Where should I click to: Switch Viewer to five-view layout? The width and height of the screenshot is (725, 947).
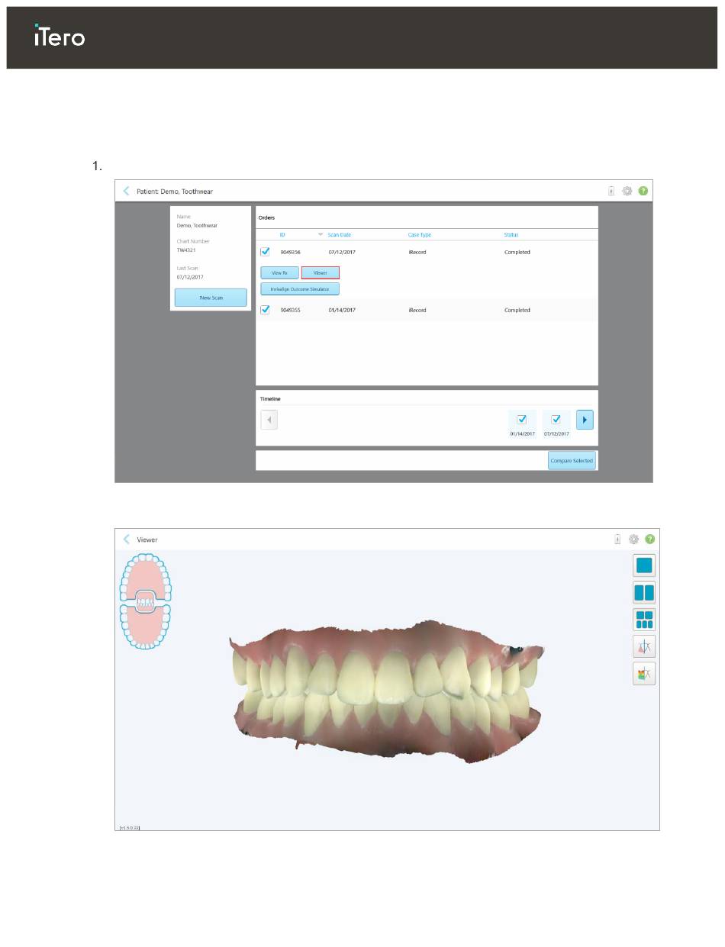(x=644, y=620)
